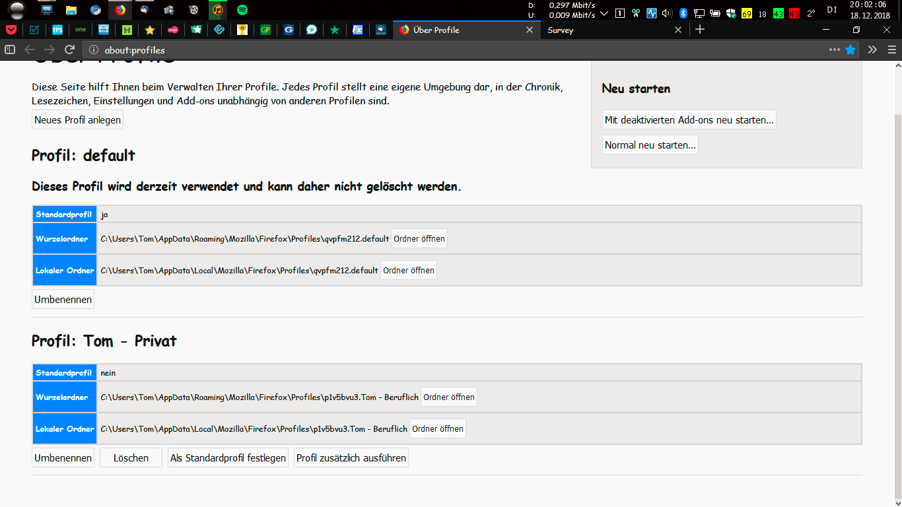902x507 pixels.
Task: Click Als Standardprofil festlegen
Action: 228,457
